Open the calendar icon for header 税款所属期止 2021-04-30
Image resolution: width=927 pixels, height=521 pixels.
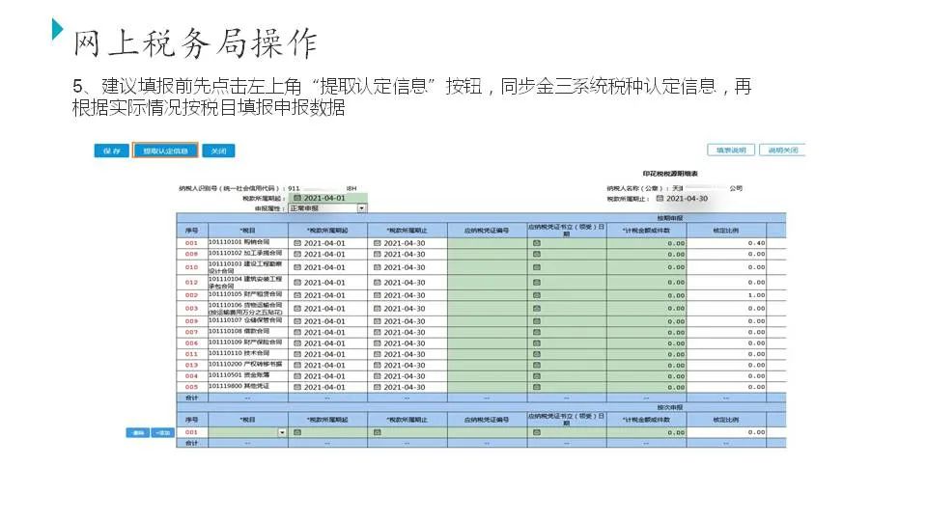(660, 199)
